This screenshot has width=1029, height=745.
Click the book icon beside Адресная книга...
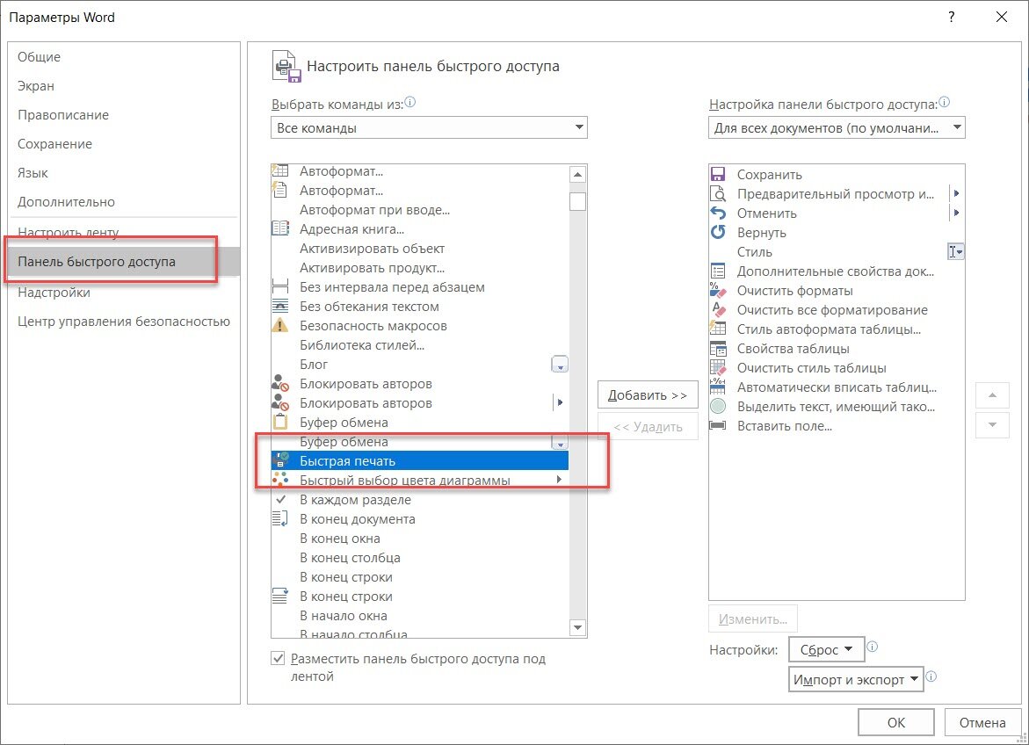click(280, 229)
